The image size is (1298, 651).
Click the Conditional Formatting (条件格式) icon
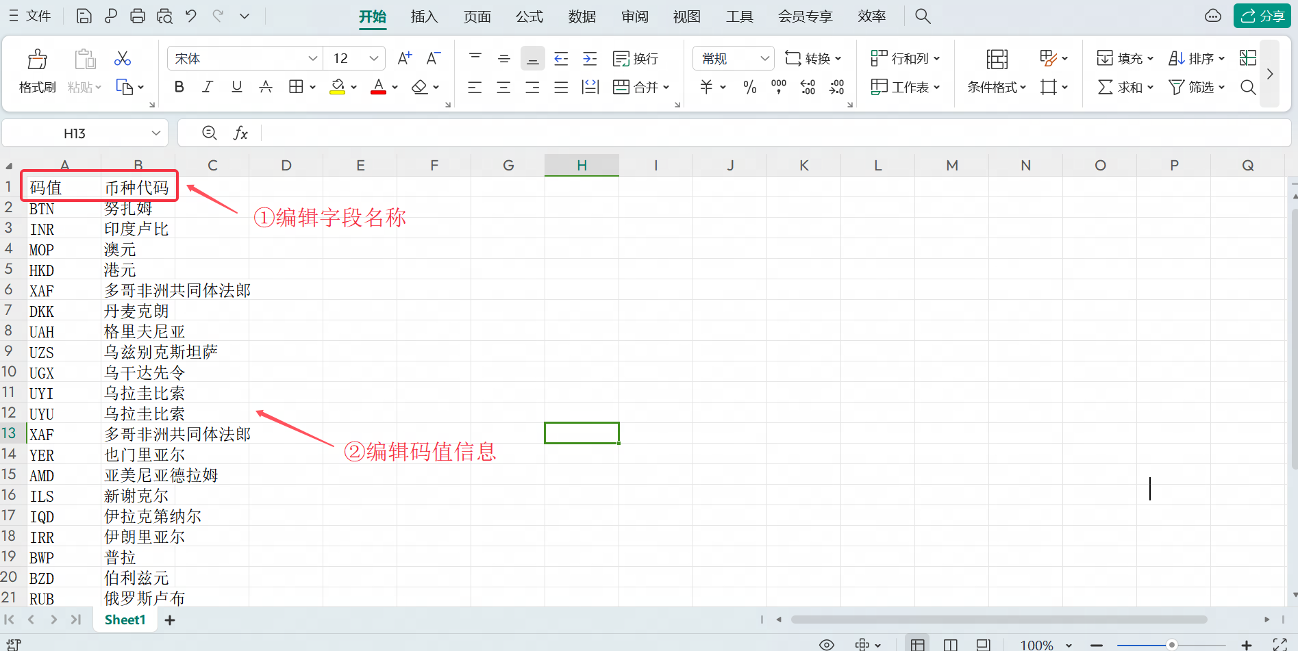pyautogui.click(x=997, y=60)
